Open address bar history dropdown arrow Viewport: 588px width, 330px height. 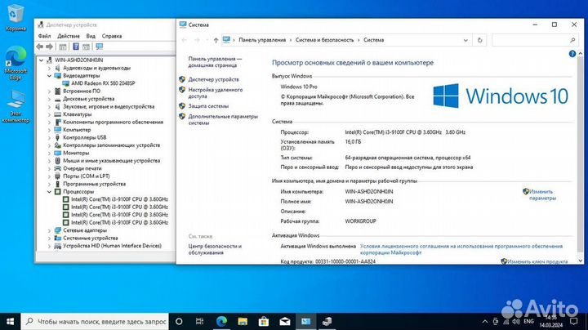pos(465,40)
